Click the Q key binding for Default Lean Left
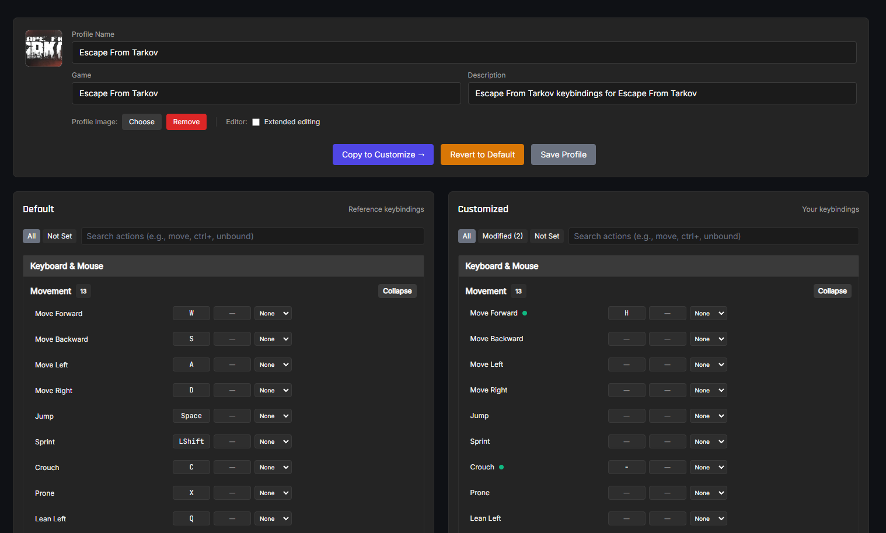The width and height of the screenshot is (886, 533). pyautogui.click(x=191, y=518)
